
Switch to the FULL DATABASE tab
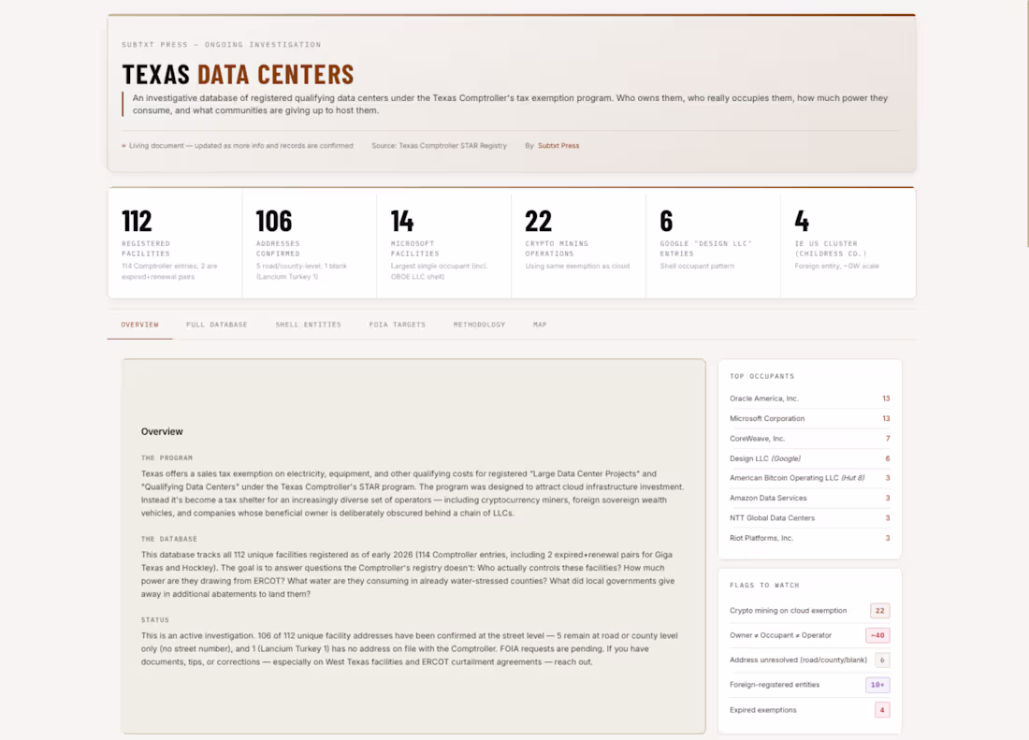(216, 325)
